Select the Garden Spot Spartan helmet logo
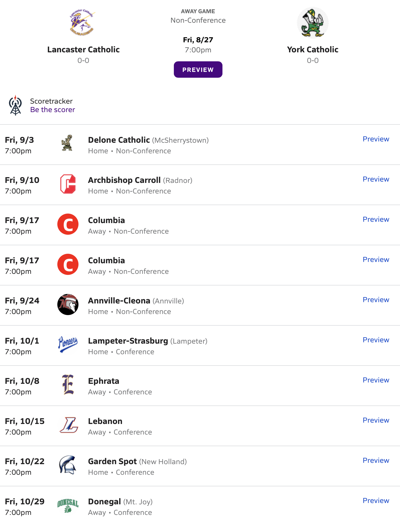Viewport: 400px width, 526px height. 68,465
